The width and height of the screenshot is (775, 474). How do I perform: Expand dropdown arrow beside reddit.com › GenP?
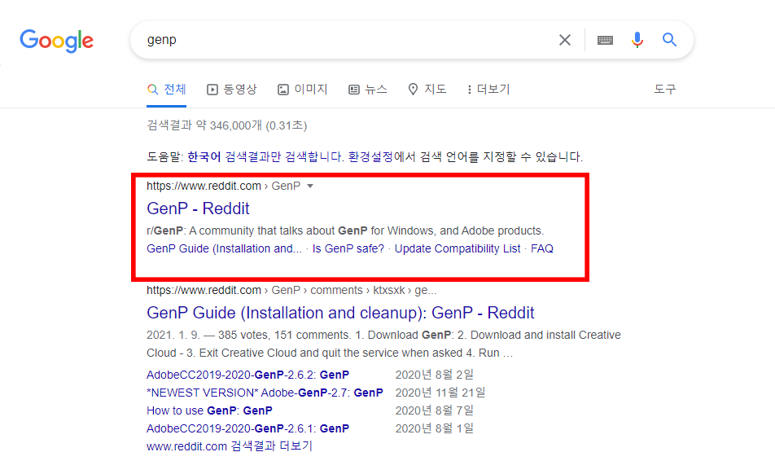[310, 187]
